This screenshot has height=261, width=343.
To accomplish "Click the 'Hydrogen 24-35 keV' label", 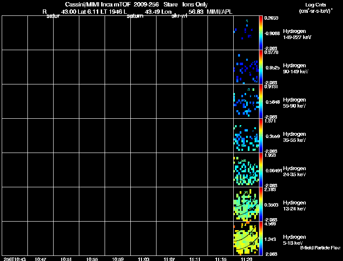I will (295, 171).
